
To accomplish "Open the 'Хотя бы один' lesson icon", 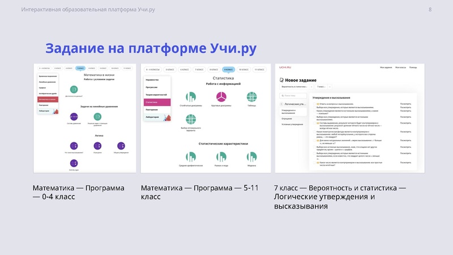I will tap(74, 163).
